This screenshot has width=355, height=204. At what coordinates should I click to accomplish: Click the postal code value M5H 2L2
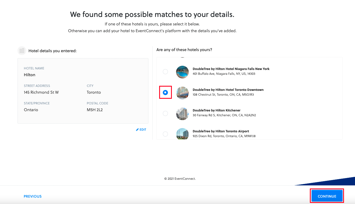tap(95, 110)
